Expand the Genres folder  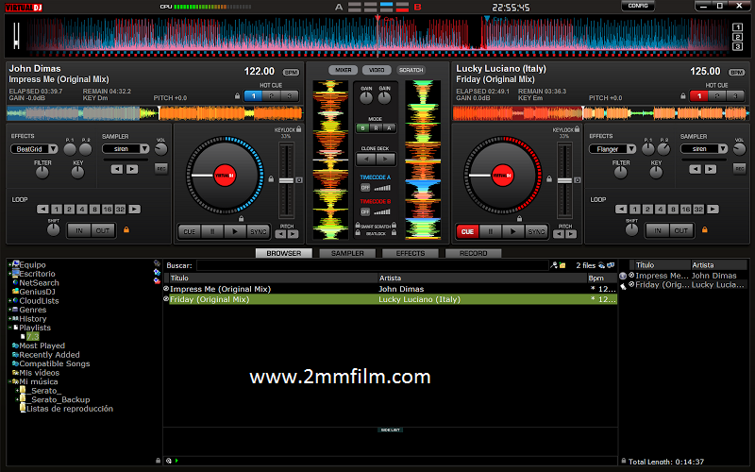(x=9, y=310)
